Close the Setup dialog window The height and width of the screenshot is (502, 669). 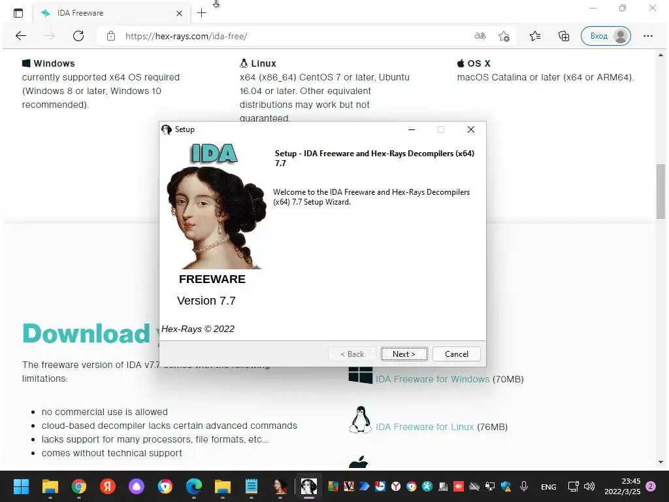[x=470, y=129]
